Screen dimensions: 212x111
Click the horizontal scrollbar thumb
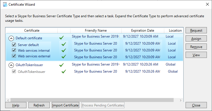point(92,100)
